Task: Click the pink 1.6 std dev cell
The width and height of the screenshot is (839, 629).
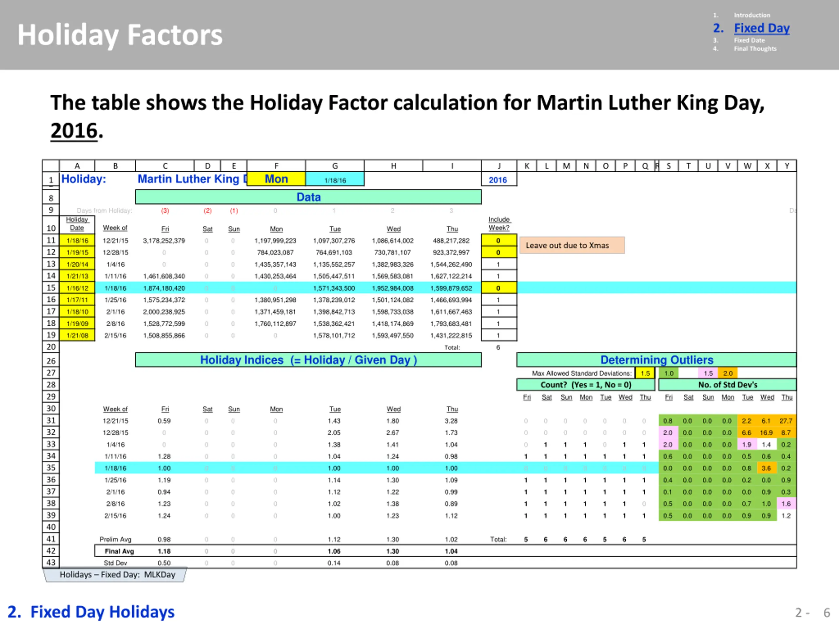Action: coord(786,504)
